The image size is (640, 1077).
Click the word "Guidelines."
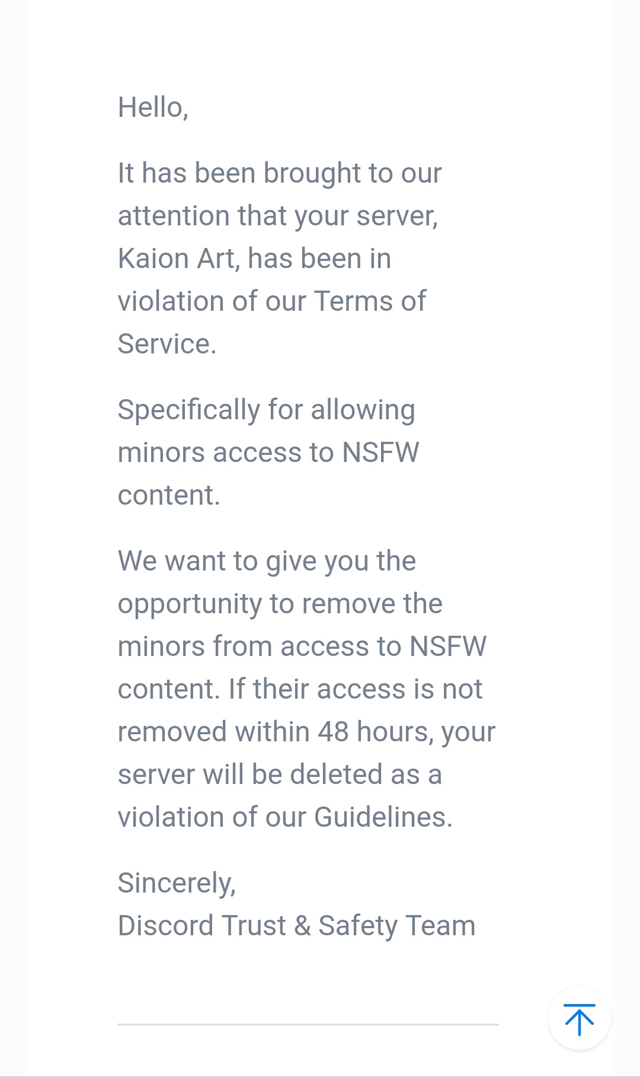[383, 817]
